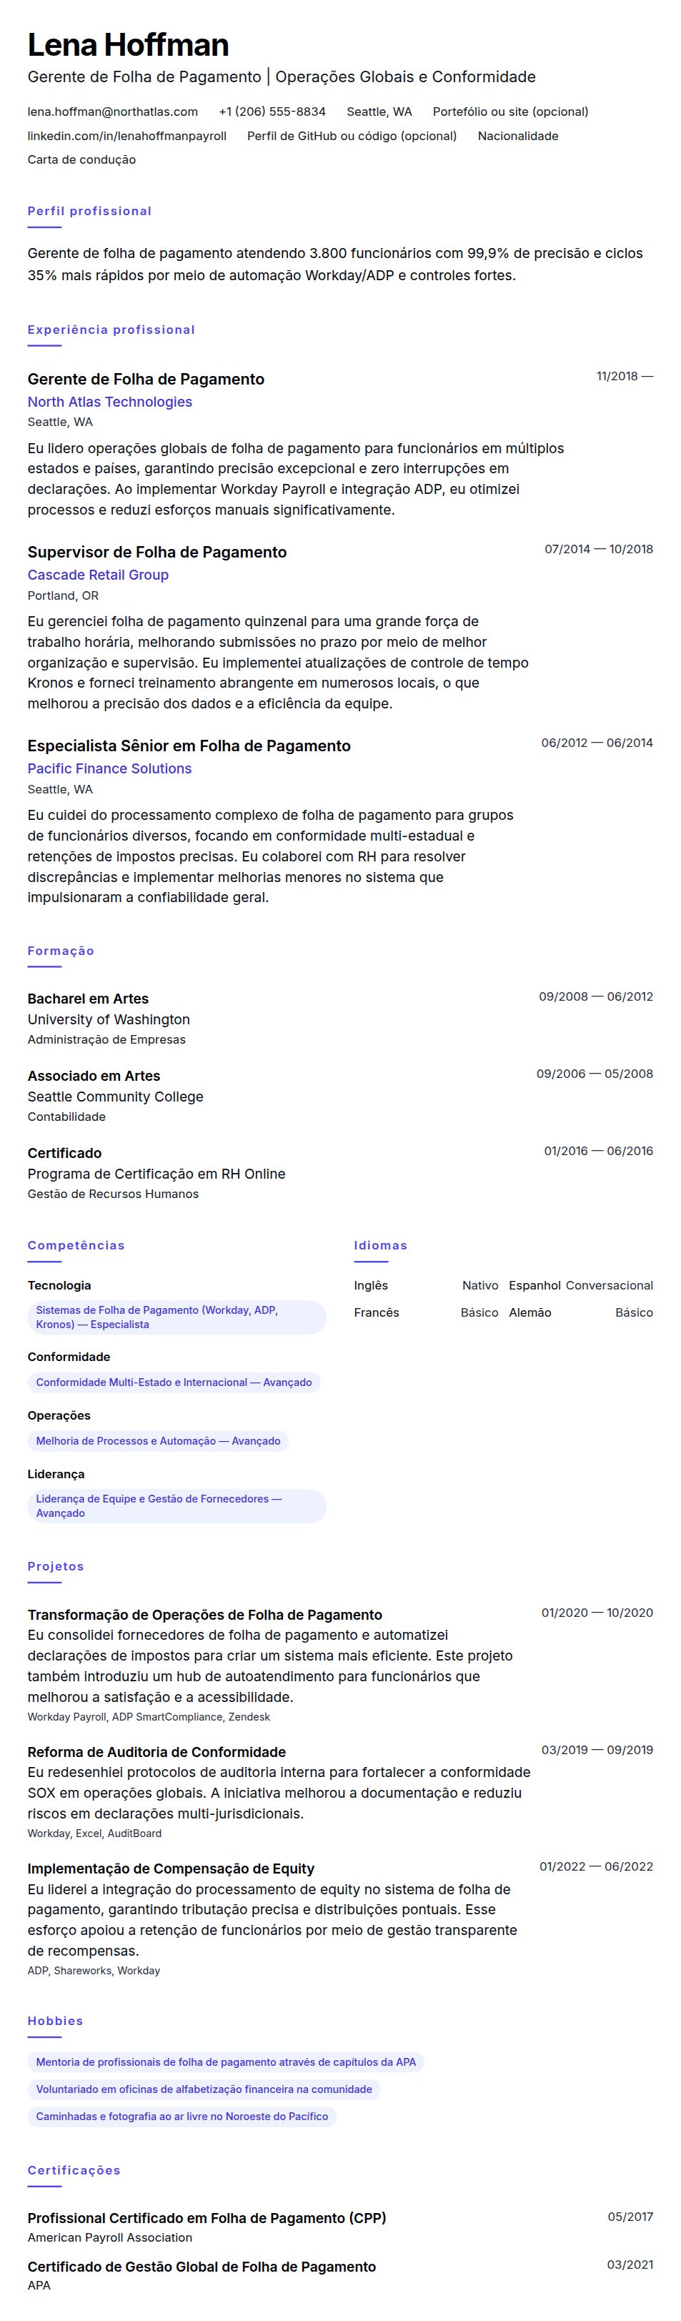Click Programa de Certificação em RH Online
The height and width of the screenshot is (2321, 681).
coord(156,1173)
